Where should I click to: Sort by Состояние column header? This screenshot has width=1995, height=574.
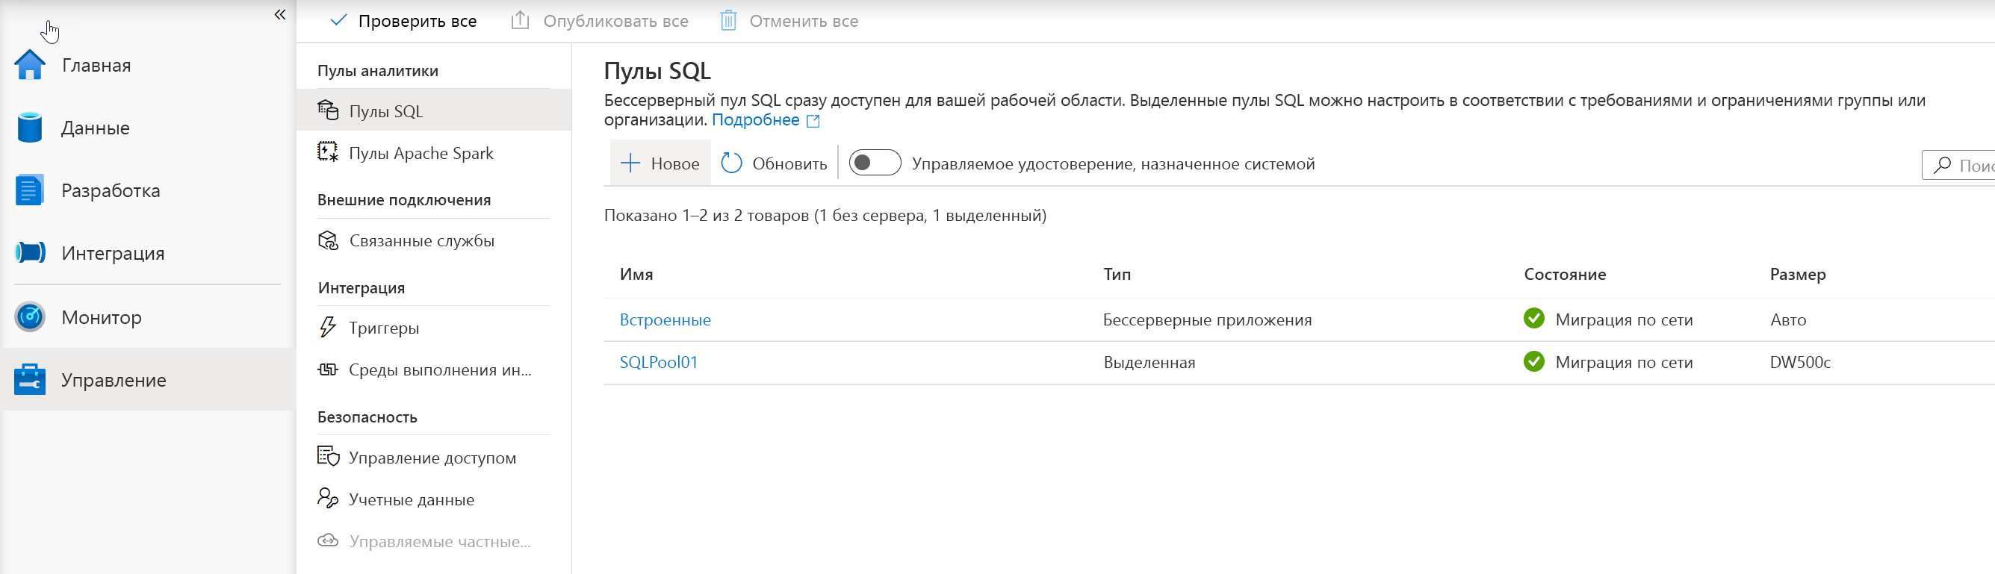click(1564, 275)
